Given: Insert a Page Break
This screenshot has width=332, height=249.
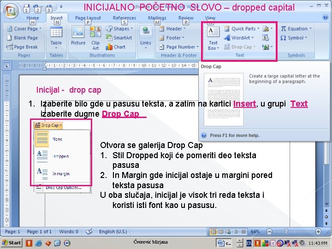Looking at the screenshot, I should (22, 47).
